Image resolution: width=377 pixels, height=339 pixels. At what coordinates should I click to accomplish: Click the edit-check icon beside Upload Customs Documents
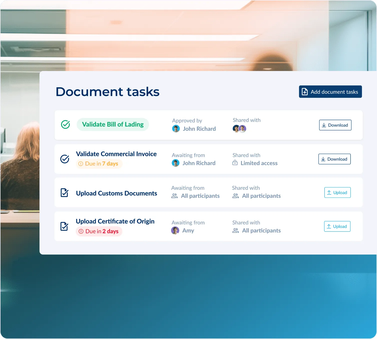point(64,193)
